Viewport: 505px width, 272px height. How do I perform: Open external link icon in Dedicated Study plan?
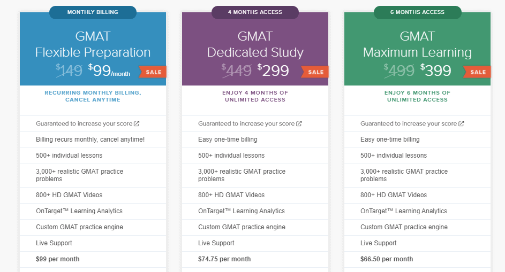(299, 123)
